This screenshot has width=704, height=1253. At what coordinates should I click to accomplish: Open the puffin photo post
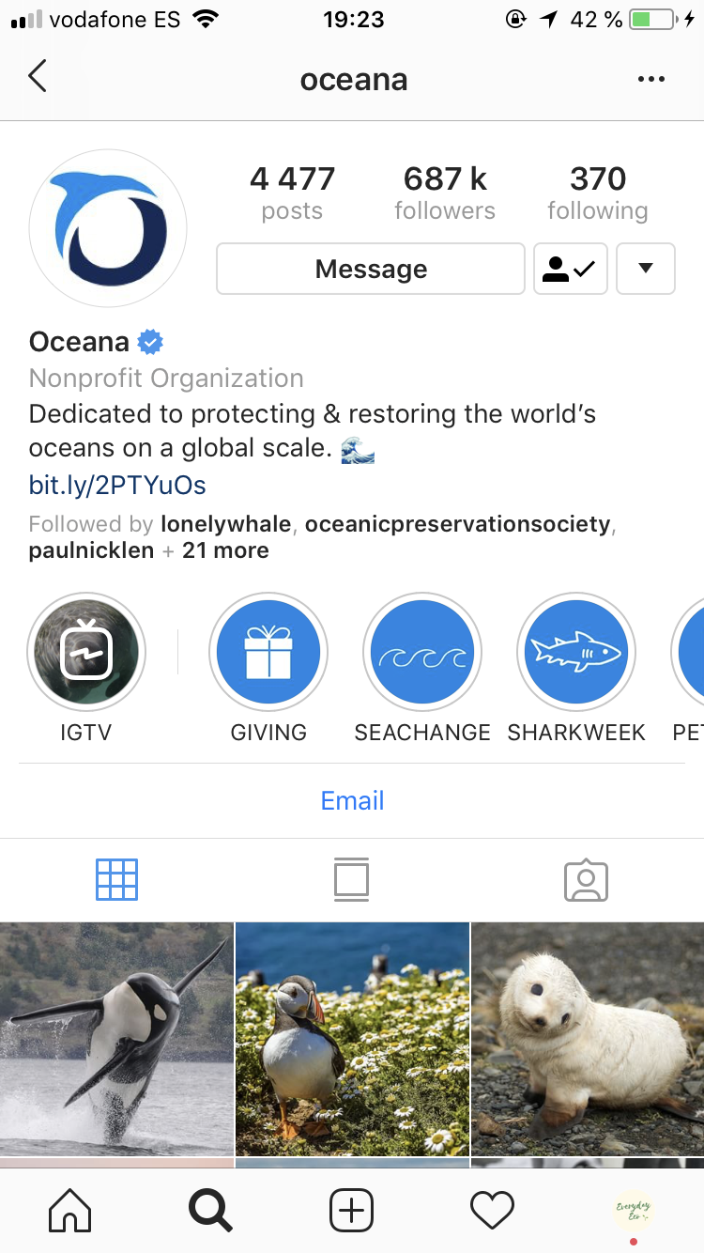[352, 1039]
